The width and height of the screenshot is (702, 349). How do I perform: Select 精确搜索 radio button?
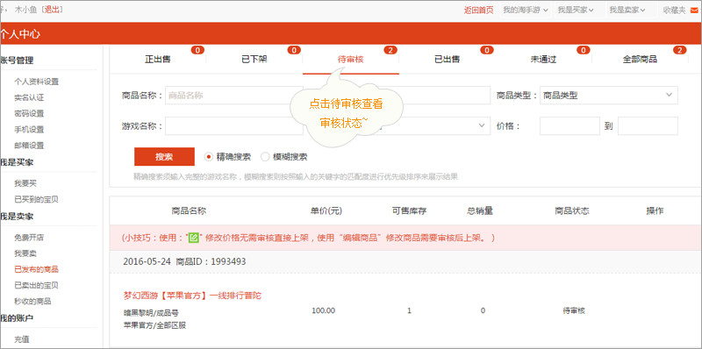208,157
